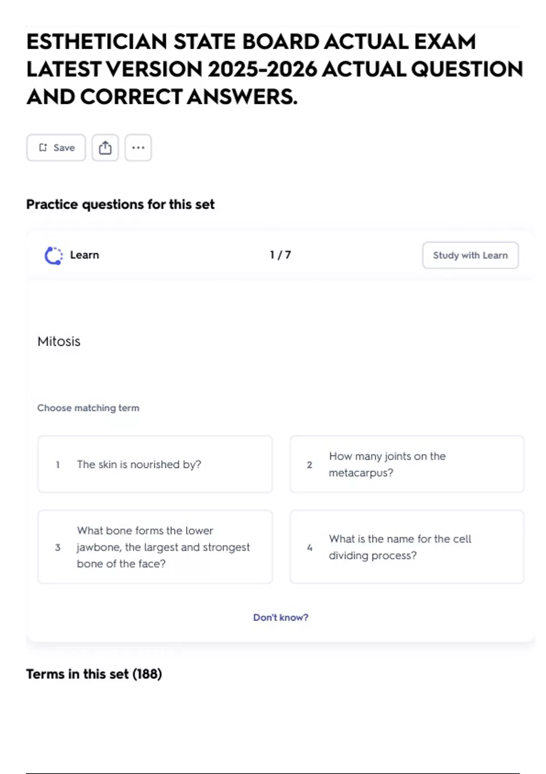The width and height of the screenshot is (546, 774).
Task: Click the 1 / 7 progress counter
Action: [280, 255]
